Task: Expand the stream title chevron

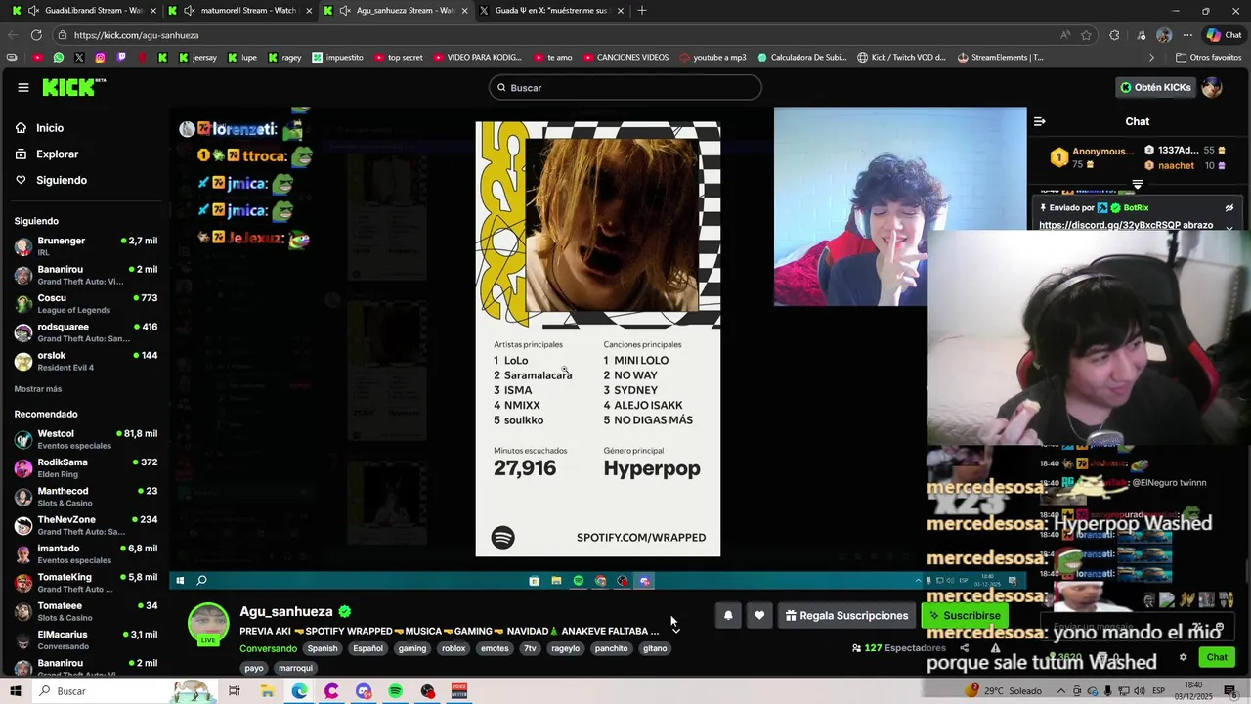Action: (x=675, y=631)
